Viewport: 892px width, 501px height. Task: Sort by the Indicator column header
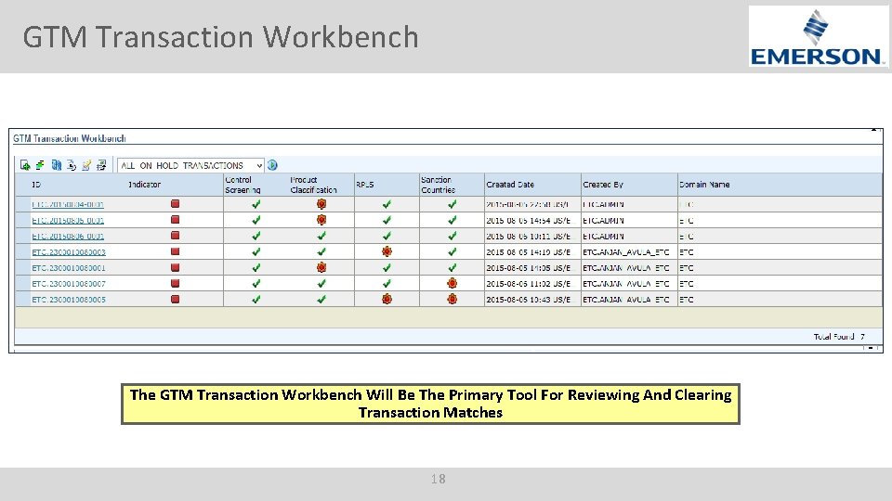point(145,185)
